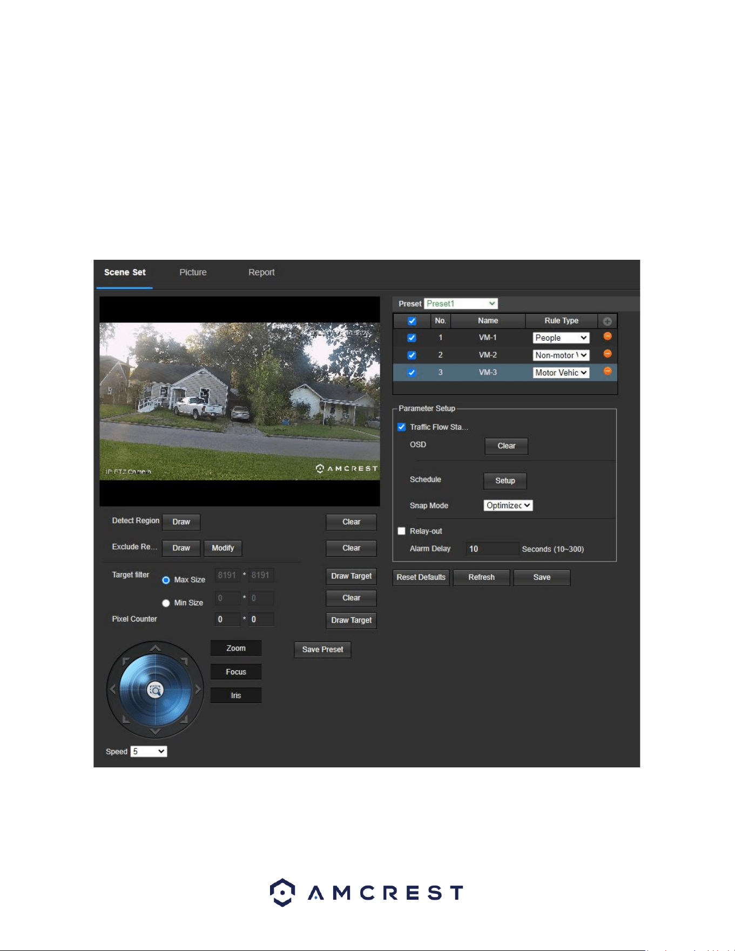This screenshot has height=951, width=735.
Task: Click the add rule plus icon
Action: (607, 321)
